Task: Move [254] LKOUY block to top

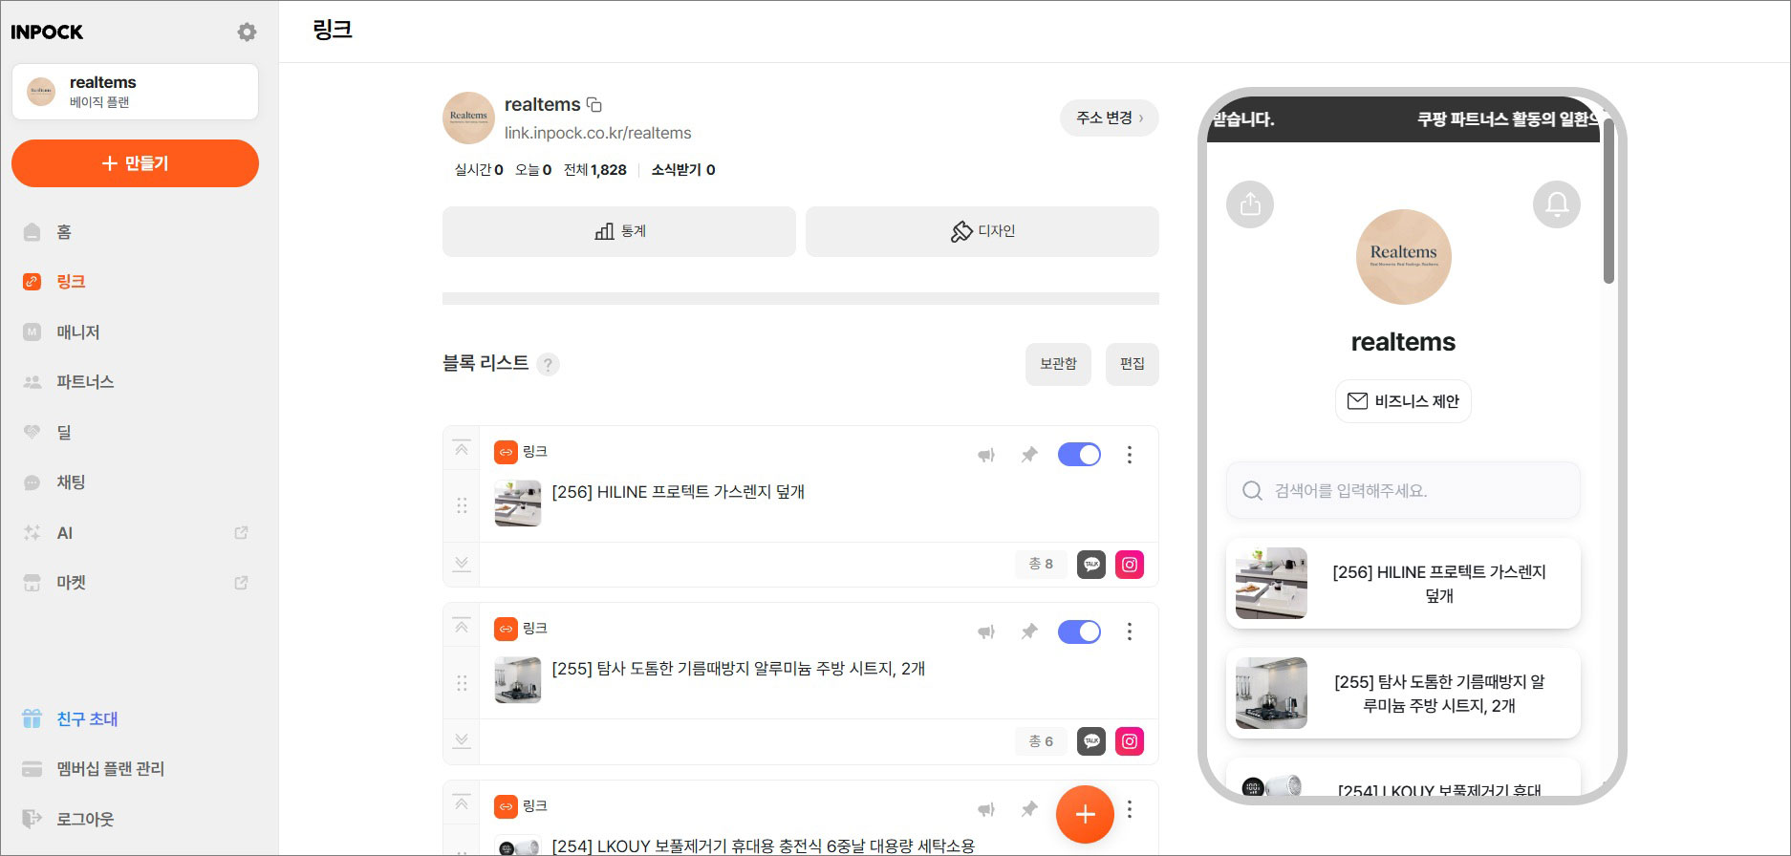Action: pyautogui.click(x=462, y=803)
